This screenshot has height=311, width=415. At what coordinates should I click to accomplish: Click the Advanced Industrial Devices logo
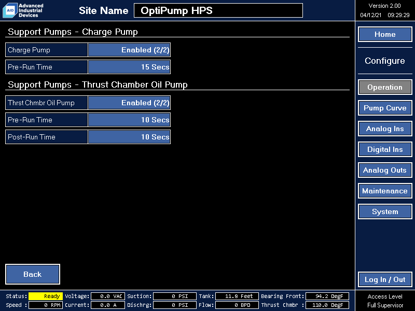(x=23, y=10)
